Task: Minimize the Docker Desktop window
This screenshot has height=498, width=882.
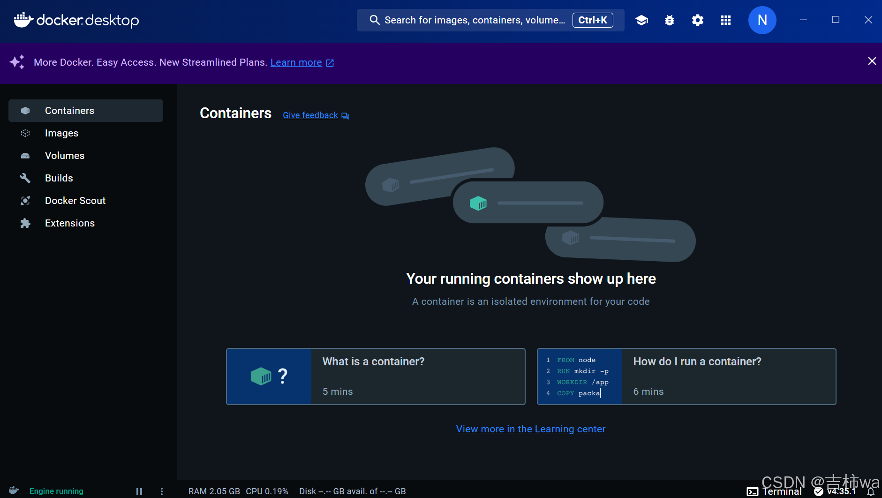Action: (803, 20)
